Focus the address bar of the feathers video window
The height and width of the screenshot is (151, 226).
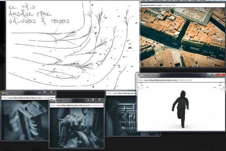[29, 98]
